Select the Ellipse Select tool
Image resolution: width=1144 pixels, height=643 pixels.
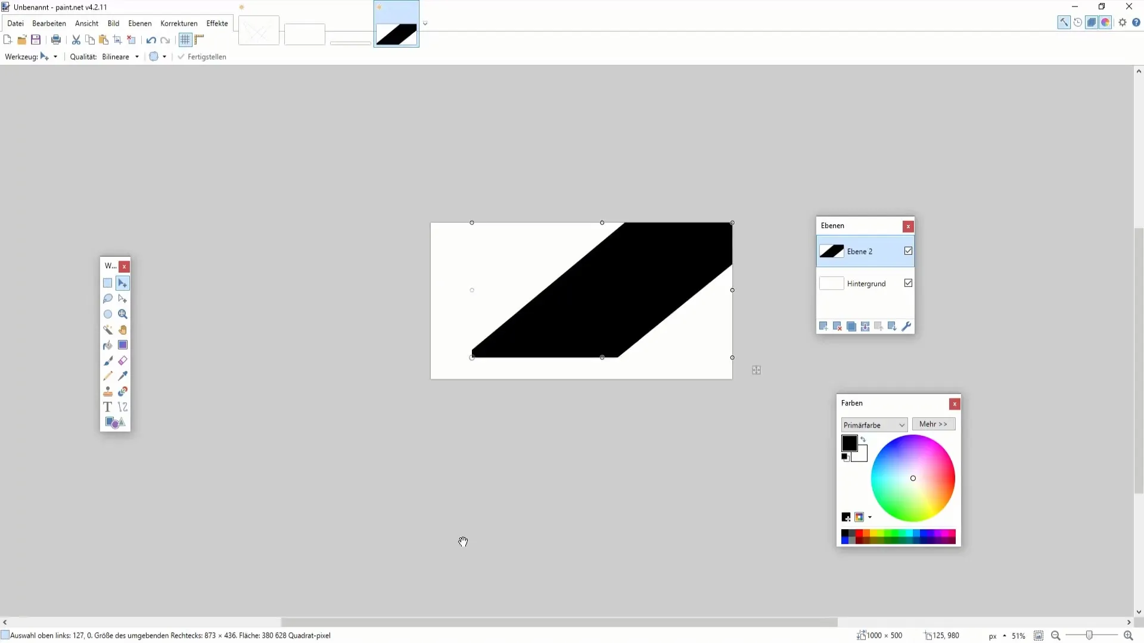[x=108, y=314]
